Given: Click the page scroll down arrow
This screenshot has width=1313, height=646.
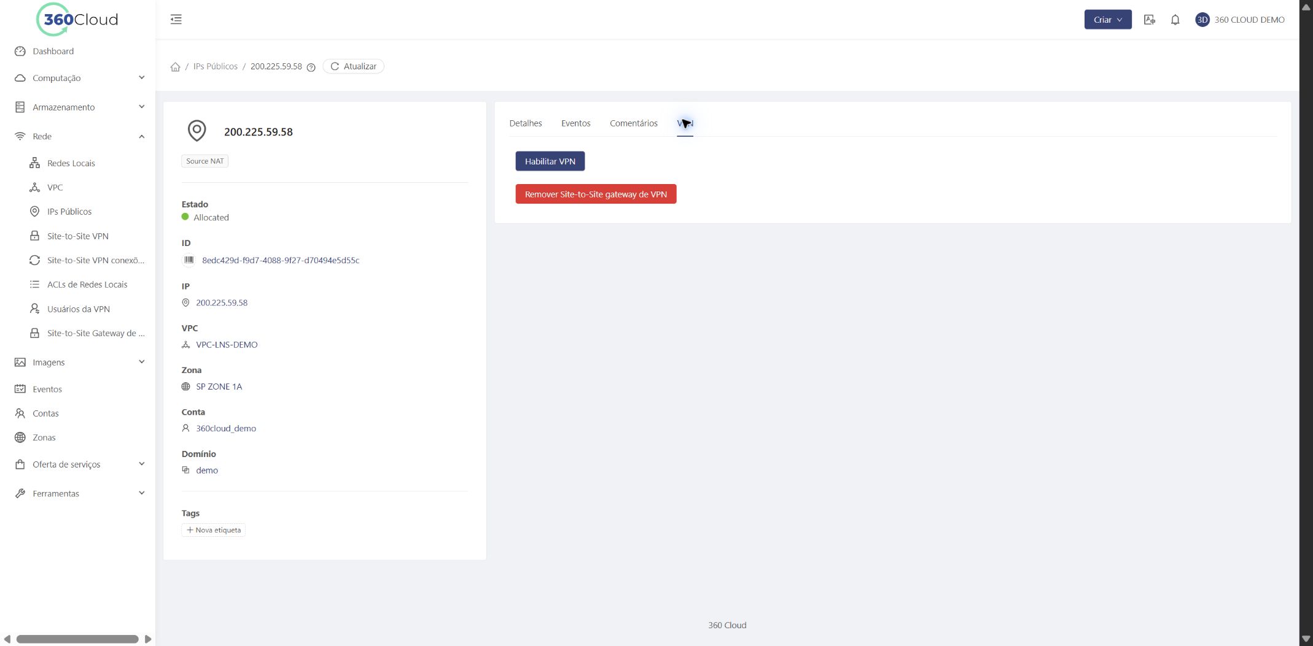Looking at the screenshot, I should tap(1306, 639).
